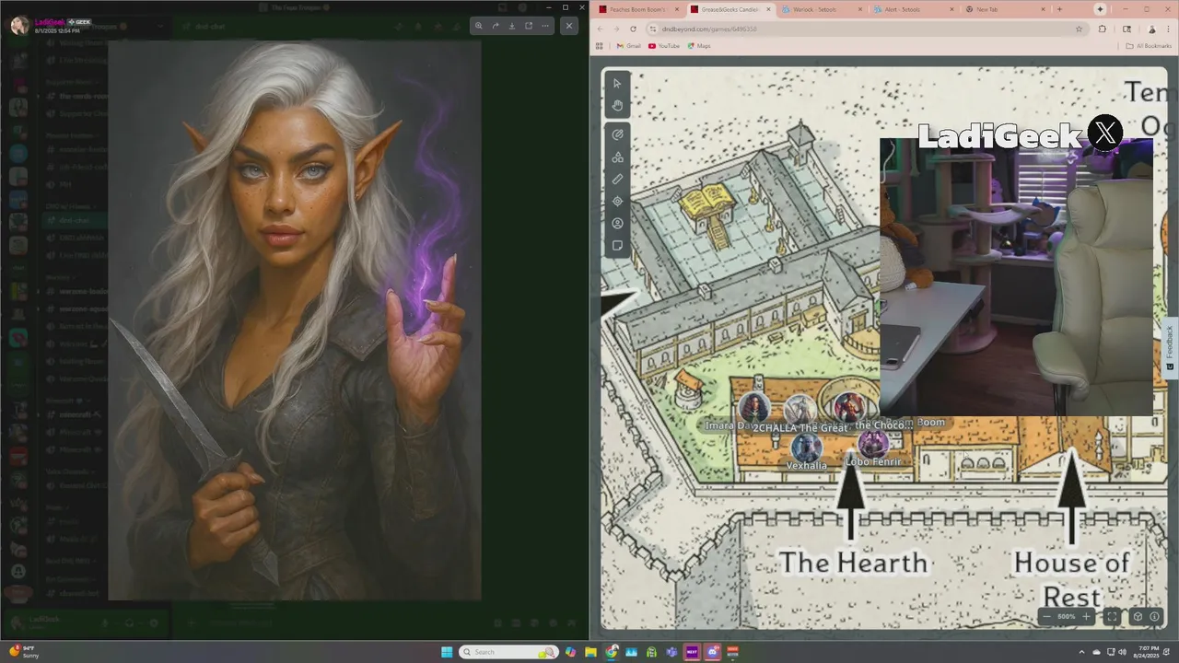Select the pointer tool on the map toolbar

click(x=617, y=84)
